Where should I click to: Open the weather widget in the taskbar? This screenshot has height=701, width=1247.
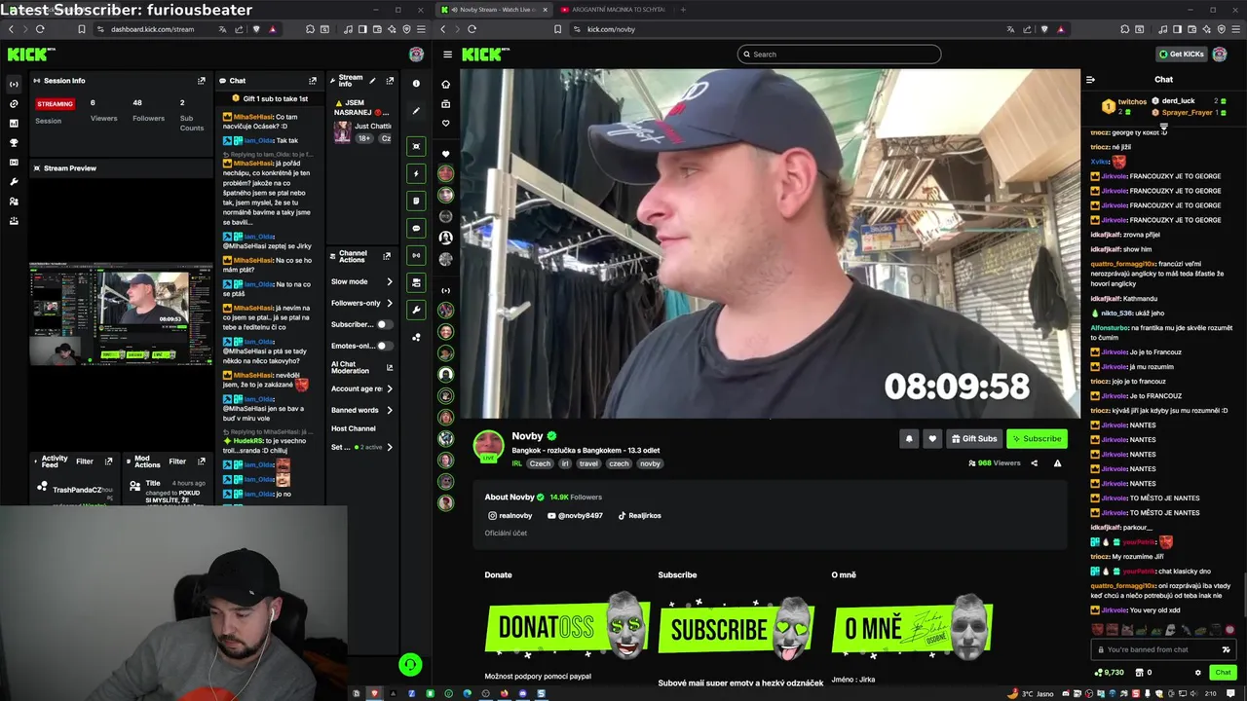coord(1029,693)
